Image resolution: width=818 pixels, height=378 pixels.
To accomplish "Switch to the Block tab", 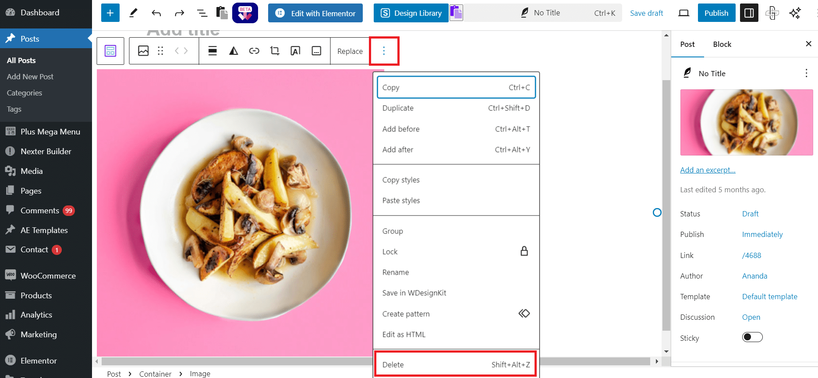I will coord(722,44).
